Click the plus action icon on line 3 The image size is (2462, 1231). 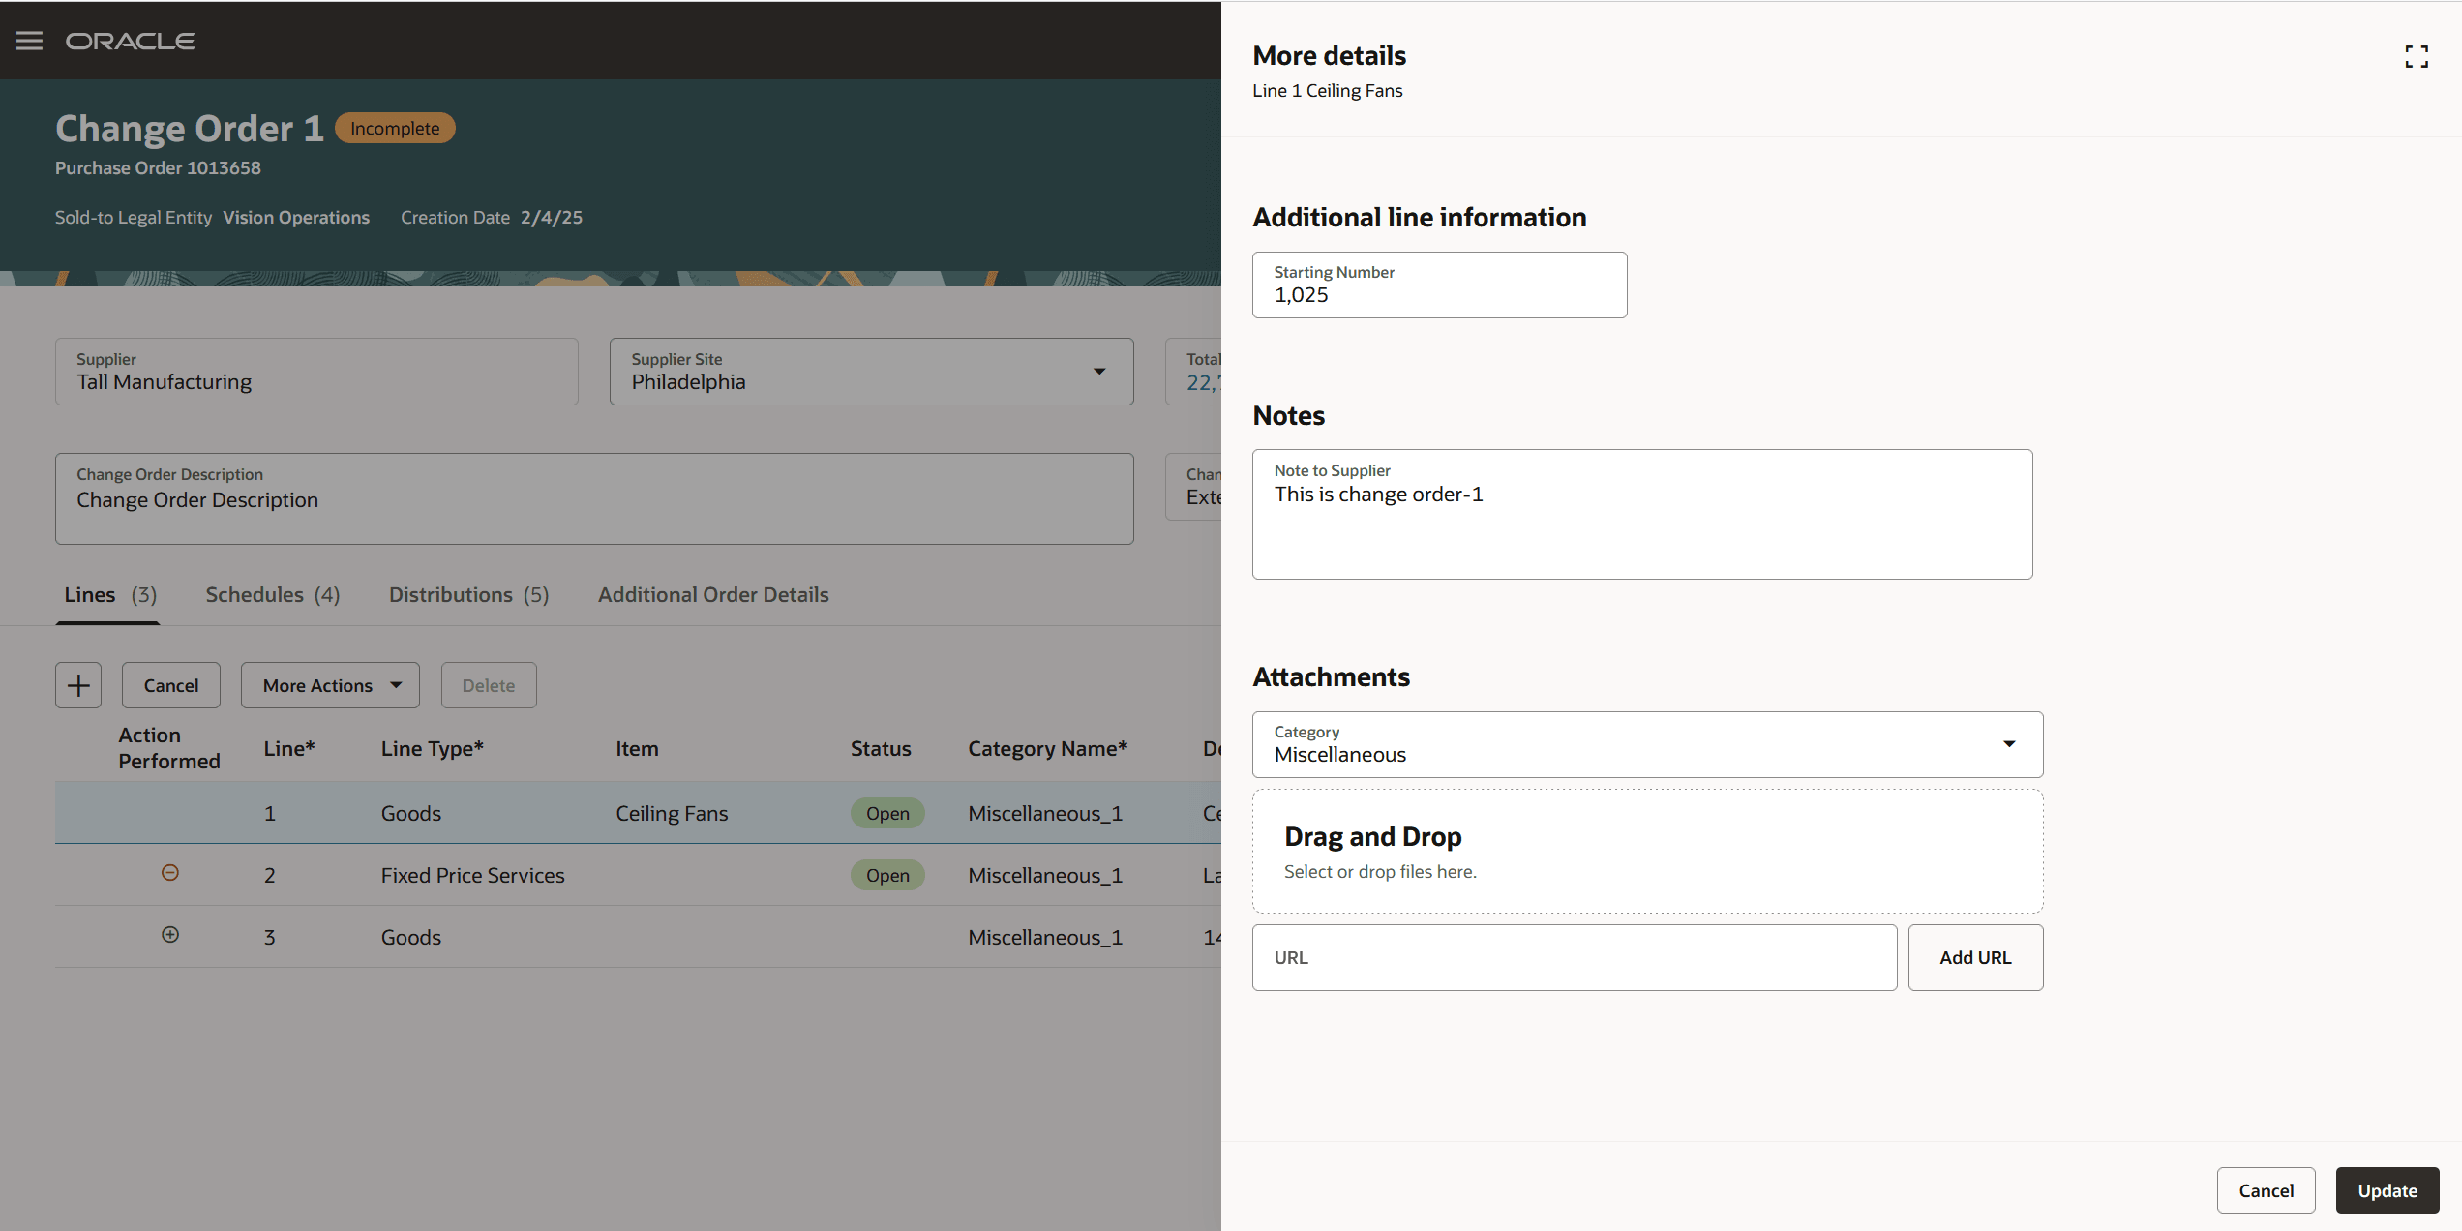point(170,935)
